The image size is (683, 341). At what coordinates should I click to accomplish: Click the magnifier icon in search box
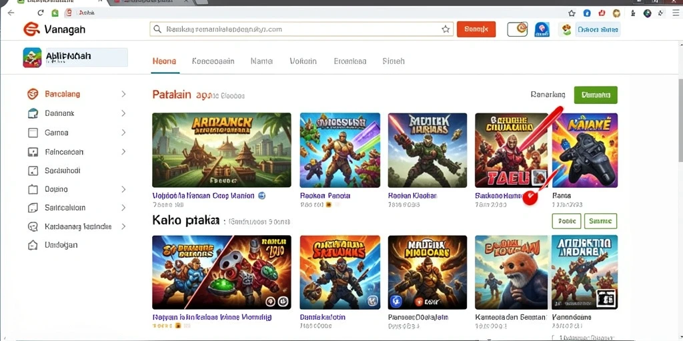pos(157,29)
